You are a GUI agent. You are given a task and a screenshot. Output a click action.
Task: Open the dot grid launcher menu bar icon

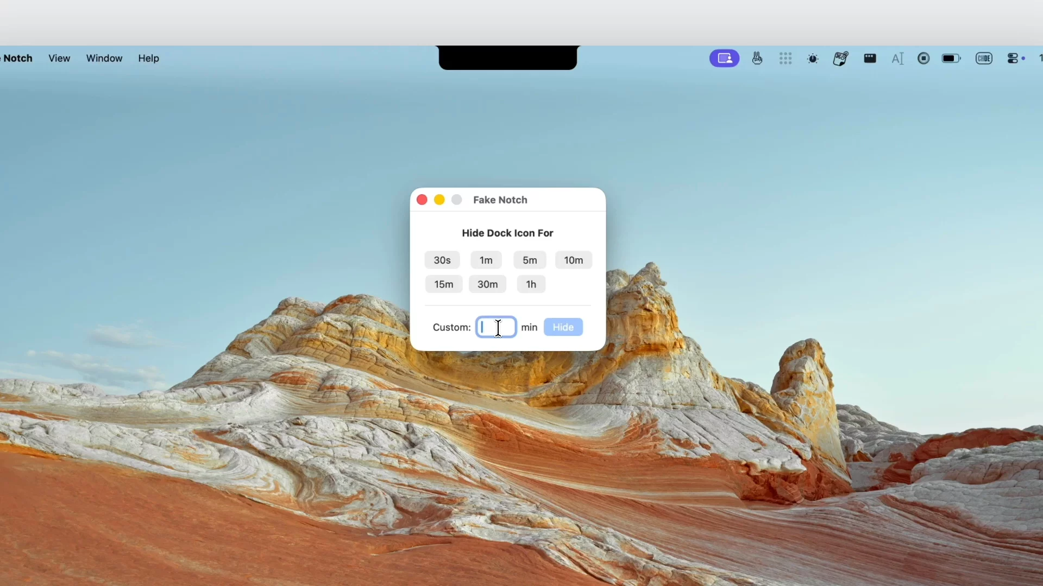tap(786, 58)
